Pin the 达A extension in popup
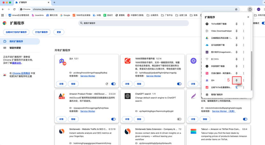 pyautogui.click(x=236, y=80)
